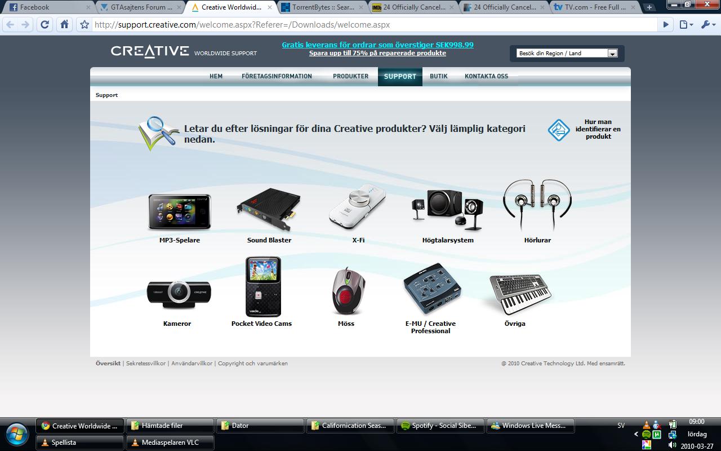Open the Hörlurar earphones category
The image size is (721, 451).
537,206
